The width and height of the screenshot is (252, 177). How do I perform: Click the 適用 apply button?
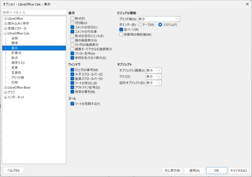pos(194,171)
